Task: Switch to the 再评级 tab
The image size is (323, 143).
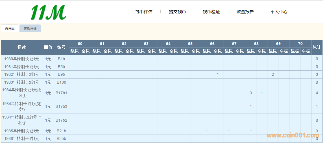Action: tap(10, 28)
